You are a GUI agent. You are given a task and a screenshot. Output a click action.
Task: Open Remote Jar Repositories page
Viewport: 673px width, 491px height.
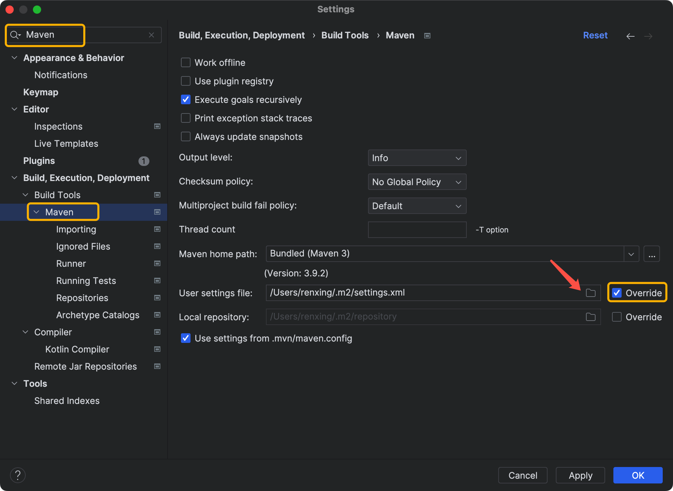[x=85, y=367]
